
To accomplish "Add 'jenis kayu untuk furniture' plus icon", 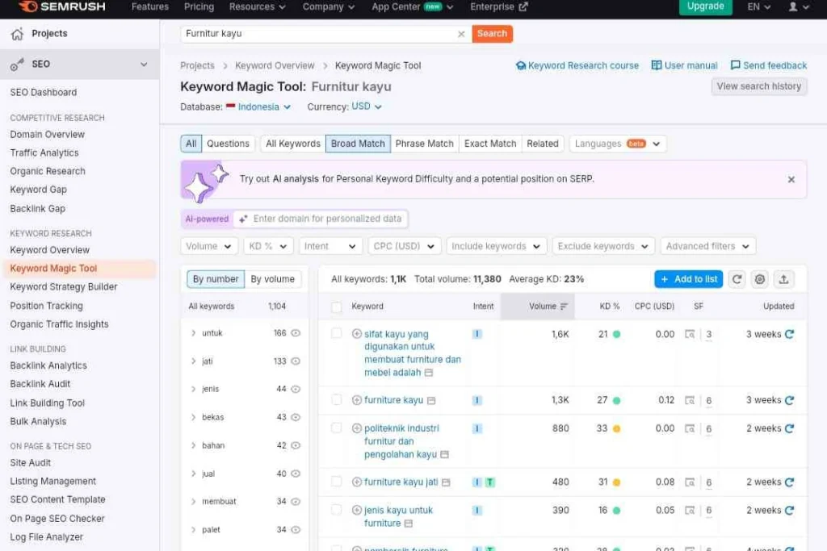I will click(x=356, y=510).
